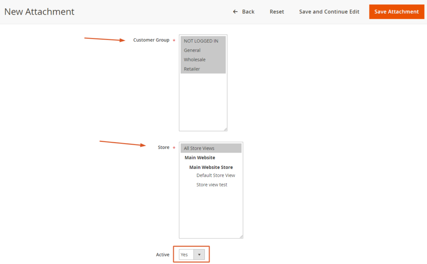The image size is (427, 264).
Task: Open the Active dropdown arrow
Action: point(199,254)
